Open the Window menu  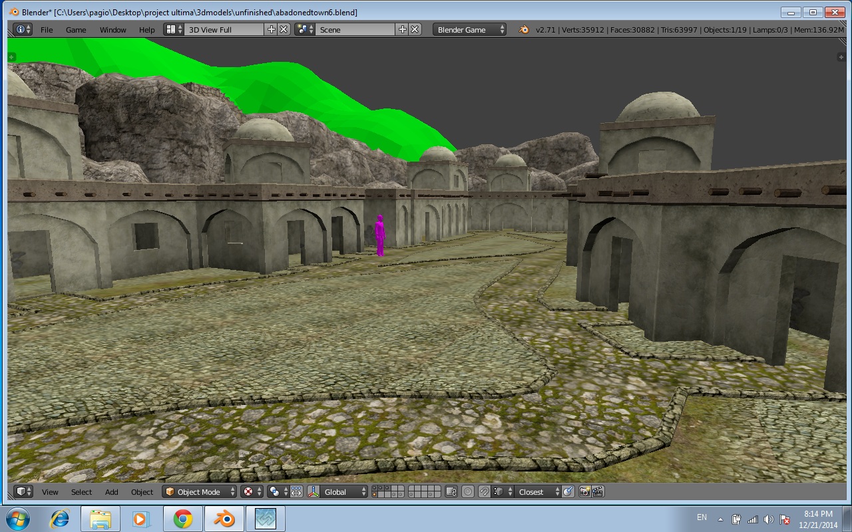113,30
